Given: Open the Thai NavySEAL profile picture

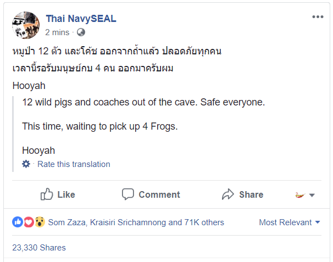Looking at the screenshot, I should [x=26, y=25].
